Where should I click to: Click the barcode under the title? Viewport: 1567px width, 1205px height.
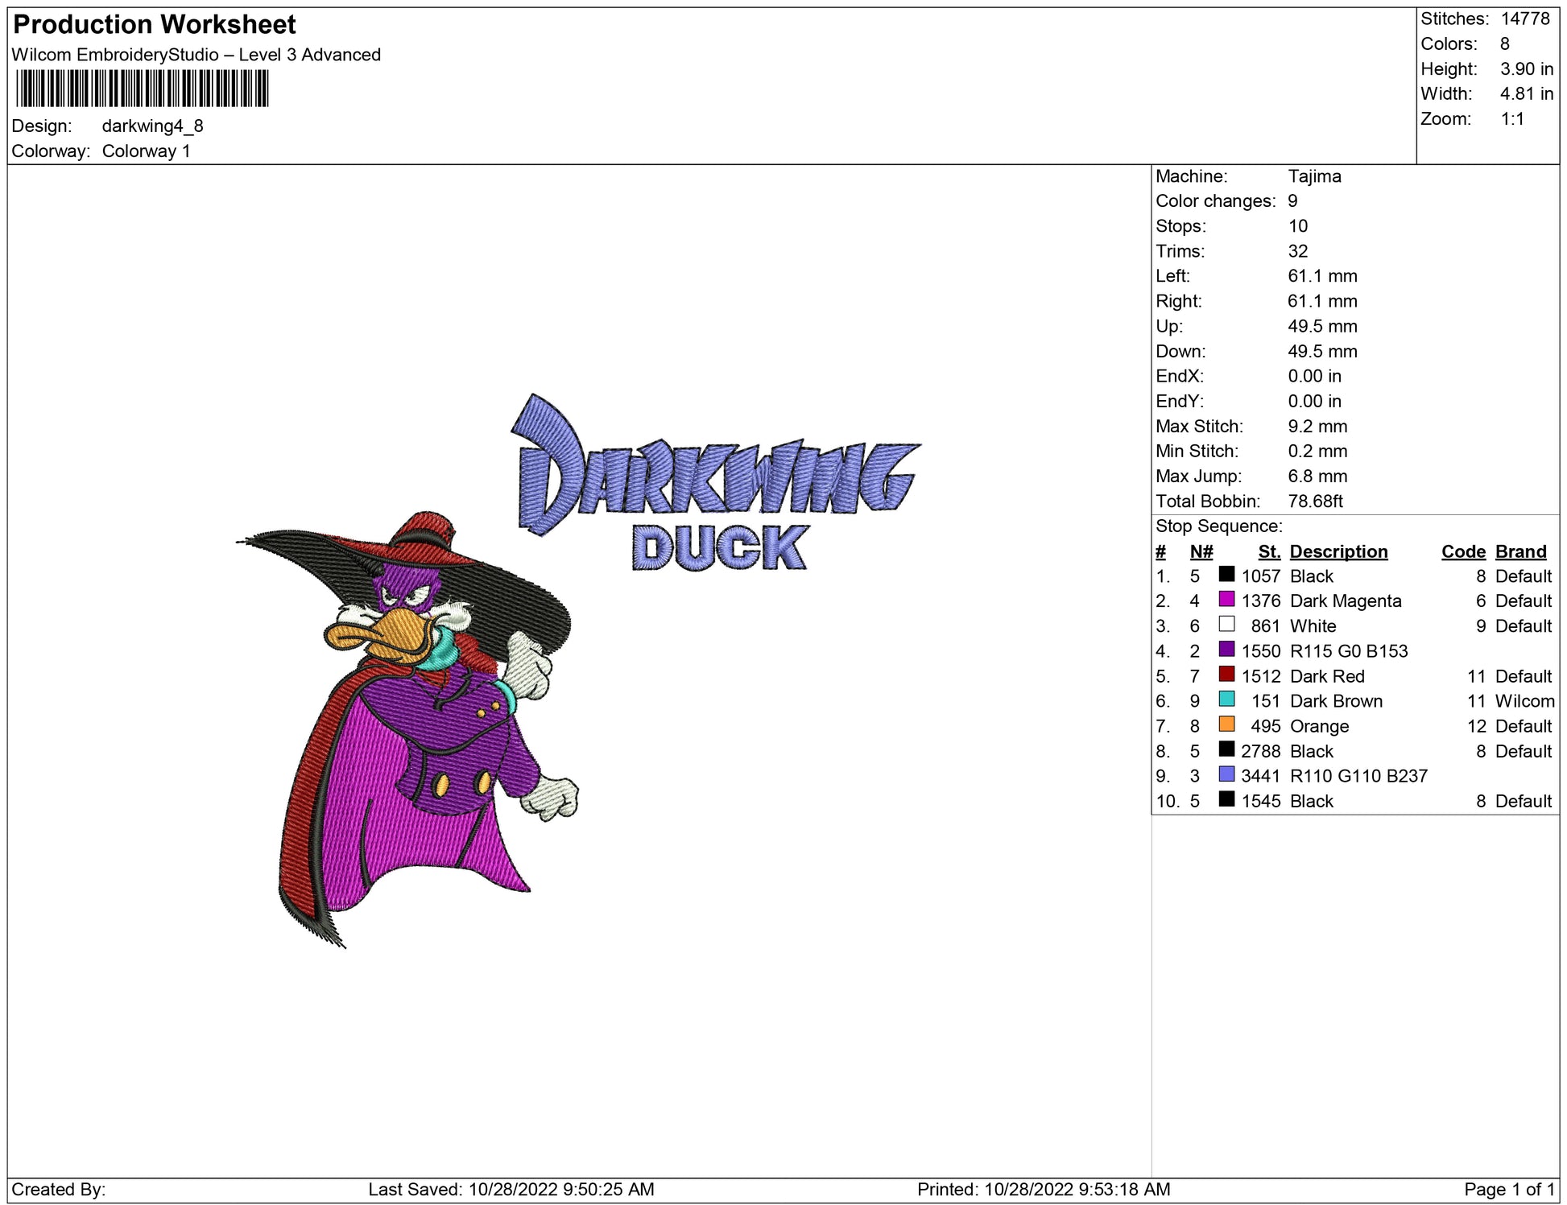click(x=142, y=89)
